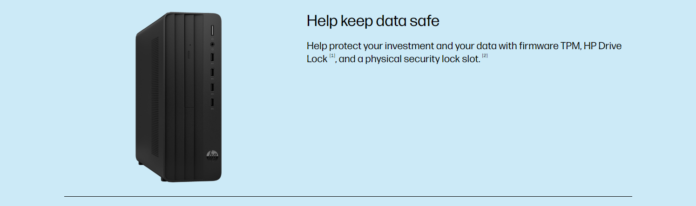The width and height of the screenshot is (696, 206).
Task: Open footnote reference [2] after lock slot
Action: tap(485, 57)
